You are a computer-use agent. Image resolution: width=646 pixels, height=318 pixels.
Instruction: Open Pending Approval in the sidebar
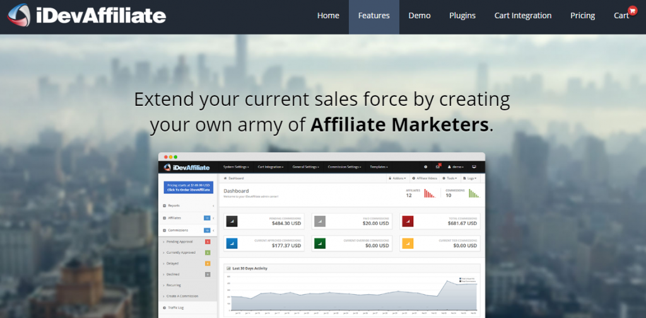pos(188,241)
